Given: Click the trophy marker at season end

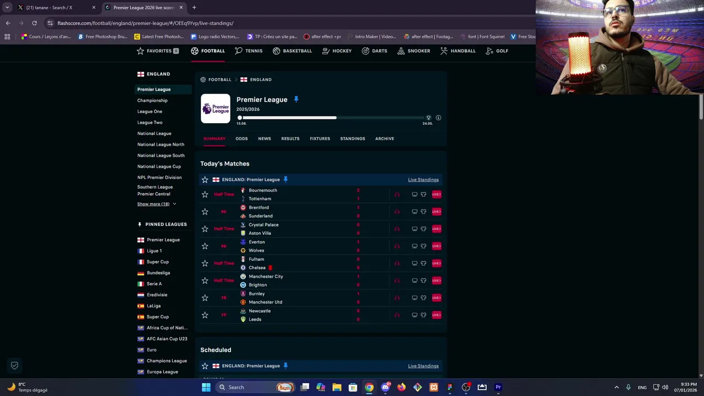Looking at the screenshot, I should pyautogui.click(x=428, y=118).
